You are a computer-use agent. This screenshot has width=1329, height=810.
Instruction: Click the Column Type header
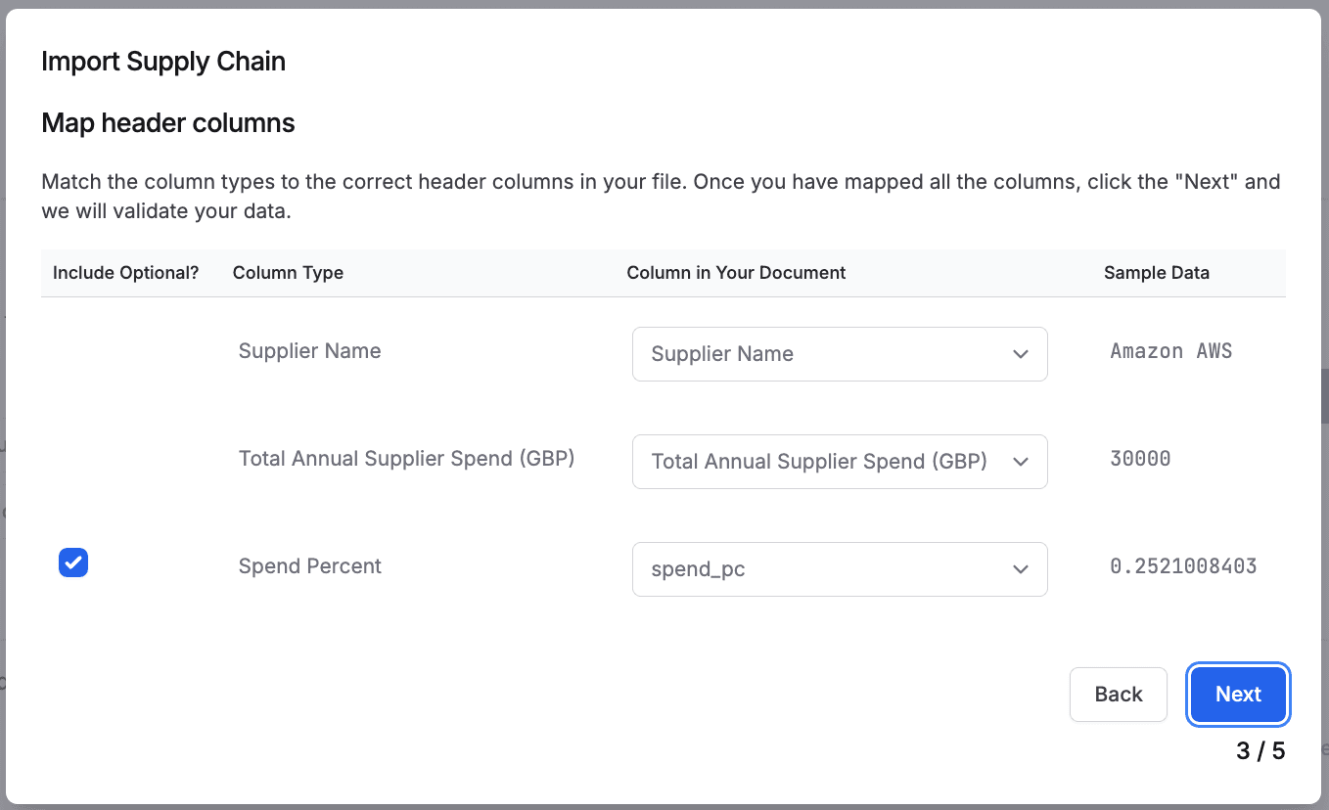[x=288, y=273]
